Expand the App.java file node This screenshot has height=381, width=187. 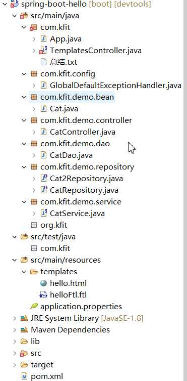(34, 39)
